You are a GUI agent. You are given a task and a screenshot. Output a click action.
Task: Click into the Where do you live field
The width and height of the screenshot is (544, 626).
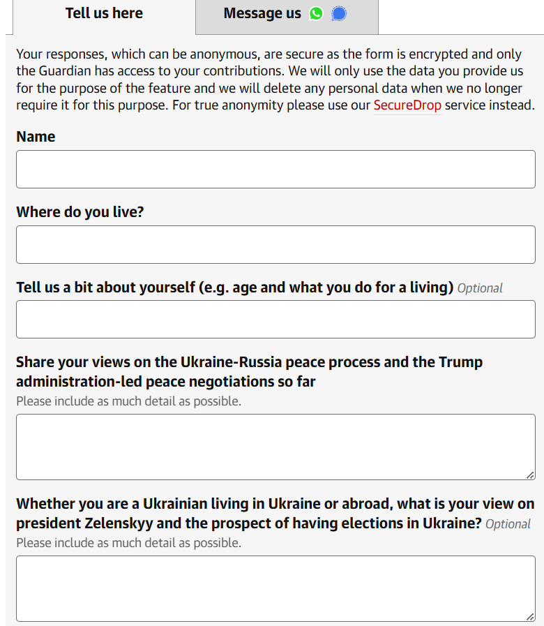point(275,244)
